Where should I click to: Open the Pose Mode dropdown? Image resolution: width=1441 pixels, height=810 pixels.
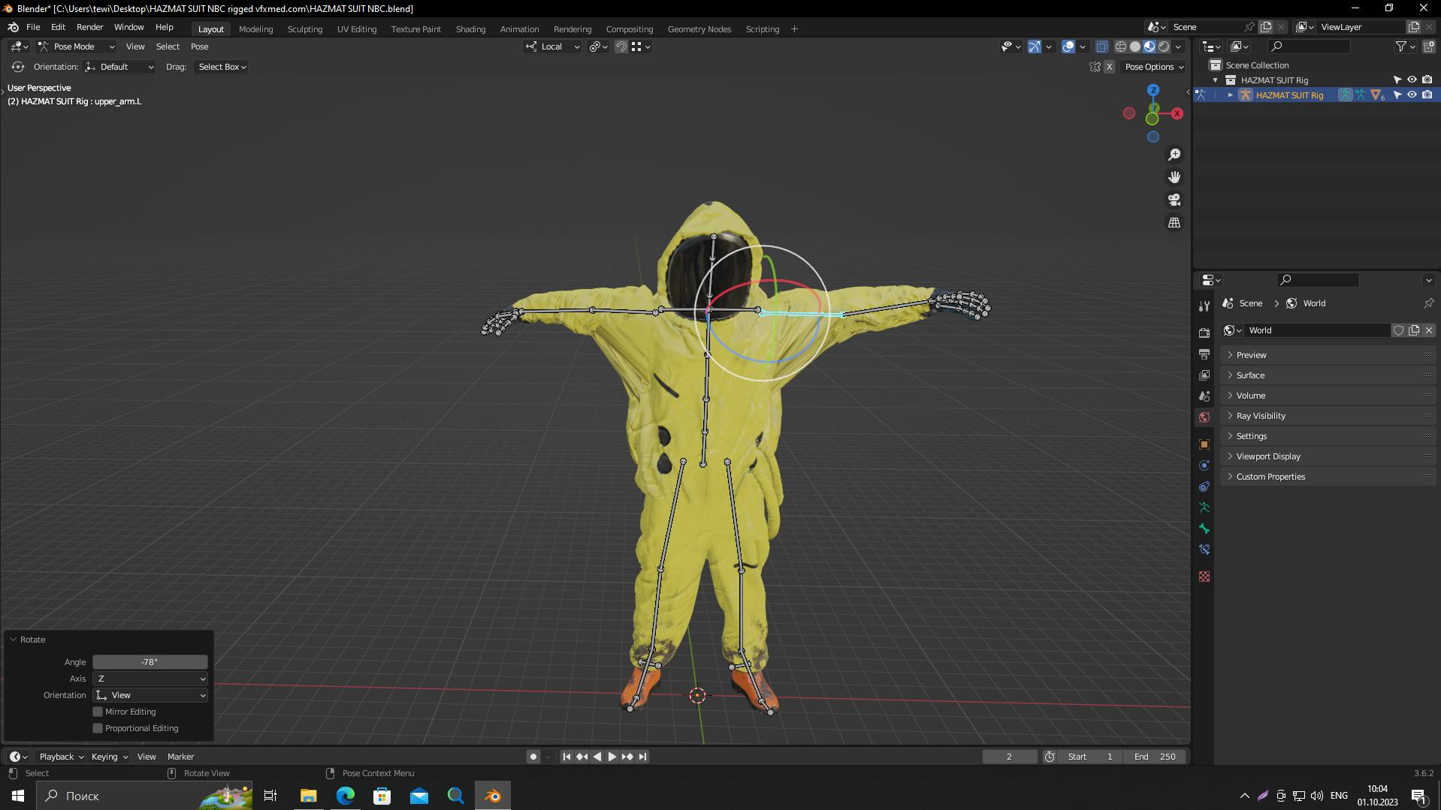(x=76, y=47)
